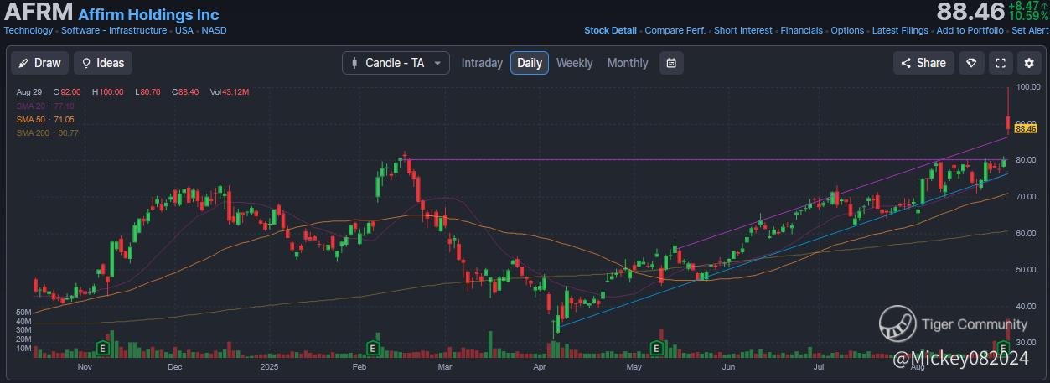
Task: Click the 2025 label on time axis
Action: (269, 367)
